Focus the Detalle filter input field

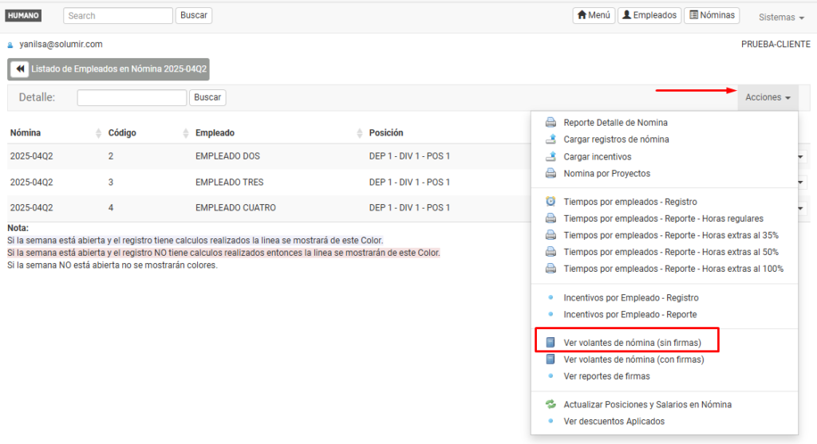[132, 97]
